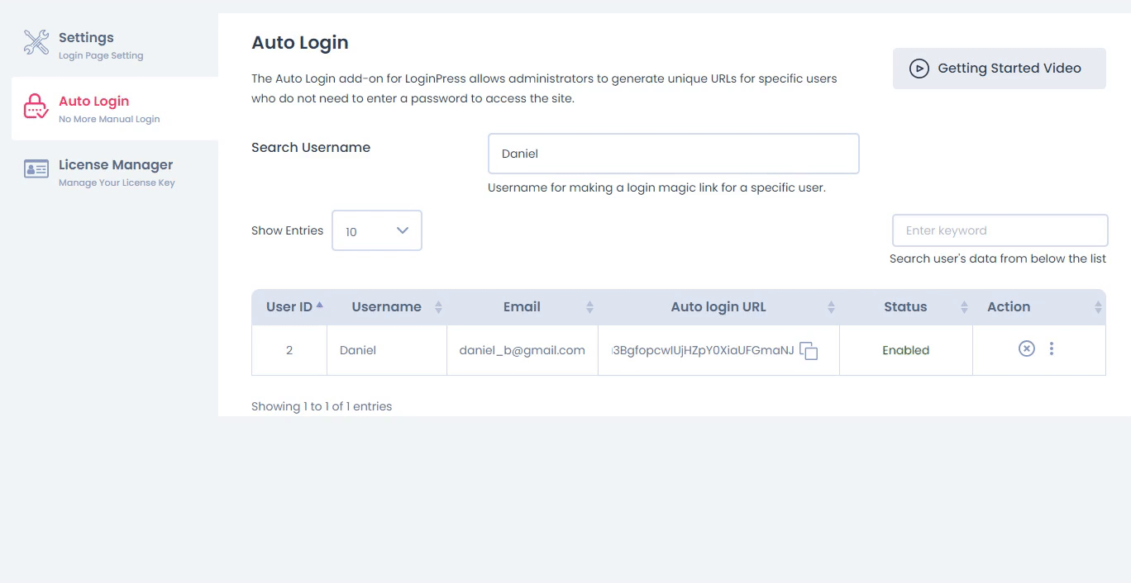The image size is (1131, 583).
Task: Click the Email column header label
Action: (x=522, y=307)
